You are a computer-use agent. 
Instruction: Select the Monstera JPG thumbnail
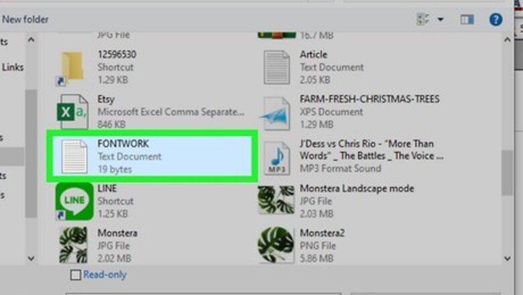[73, 245]
